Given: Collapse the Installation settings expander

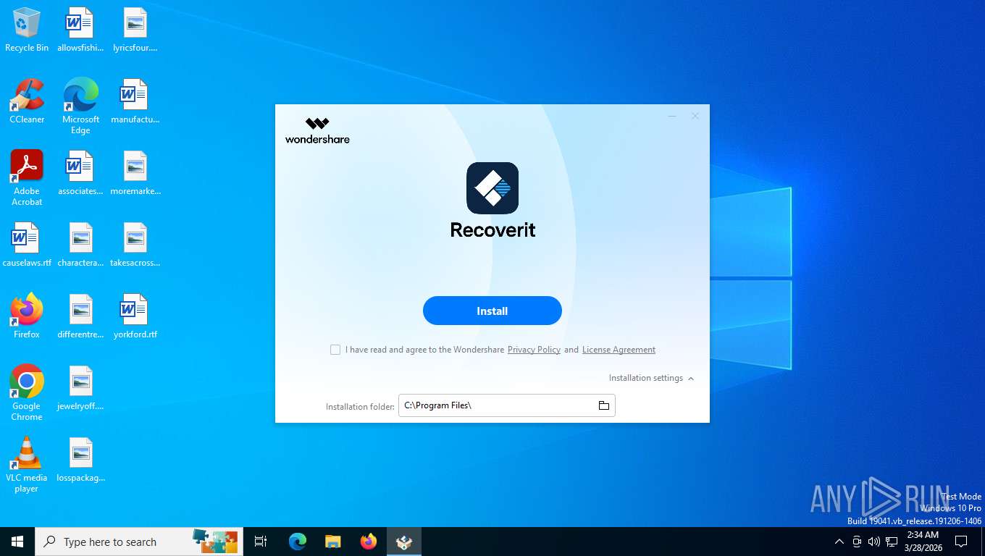Looking at the screenshot, I should pyautogui.click(x=651, y=378).
